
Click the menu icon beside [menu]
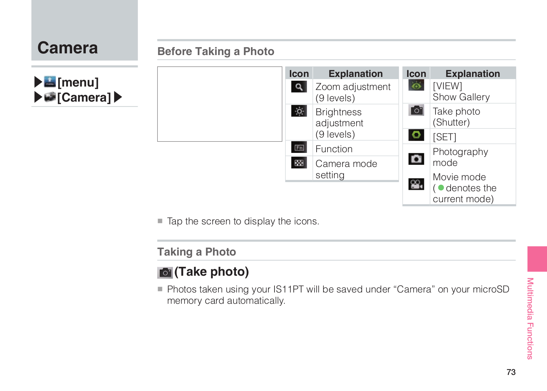click(50, 82)
